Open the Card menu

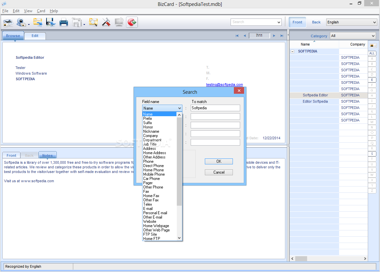coord(41,11)
